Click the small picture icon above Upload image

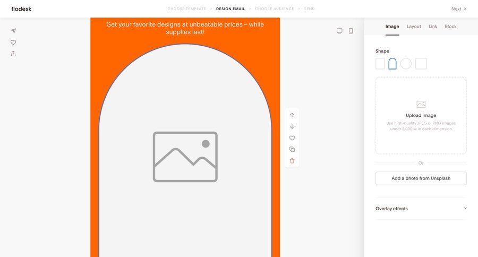tap(421, 104)
